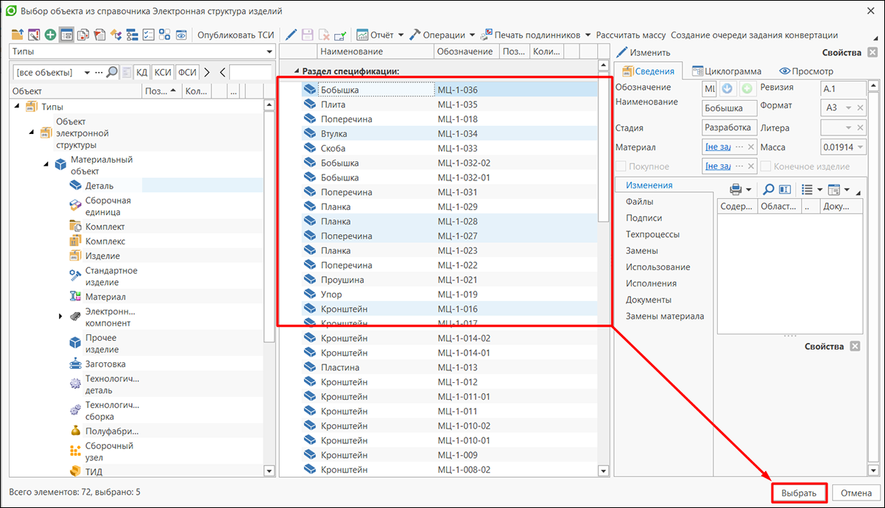Click the Отчёт chart icon
The width and height of the screenshot is (885, 508).
[362, 35]
